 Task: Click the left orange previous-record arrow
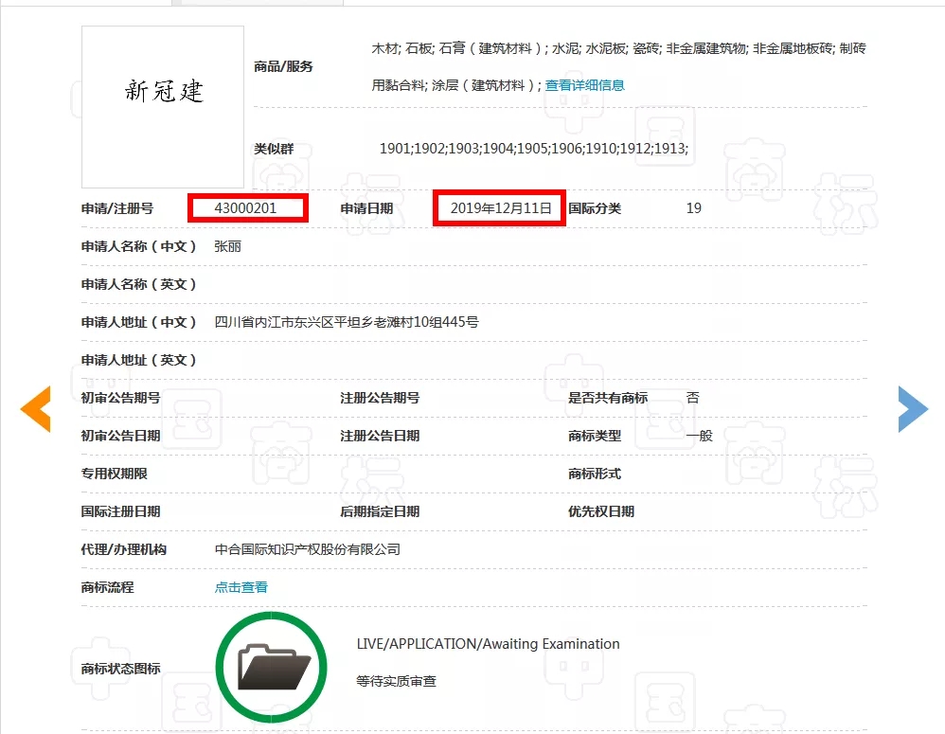pos(35,408)
